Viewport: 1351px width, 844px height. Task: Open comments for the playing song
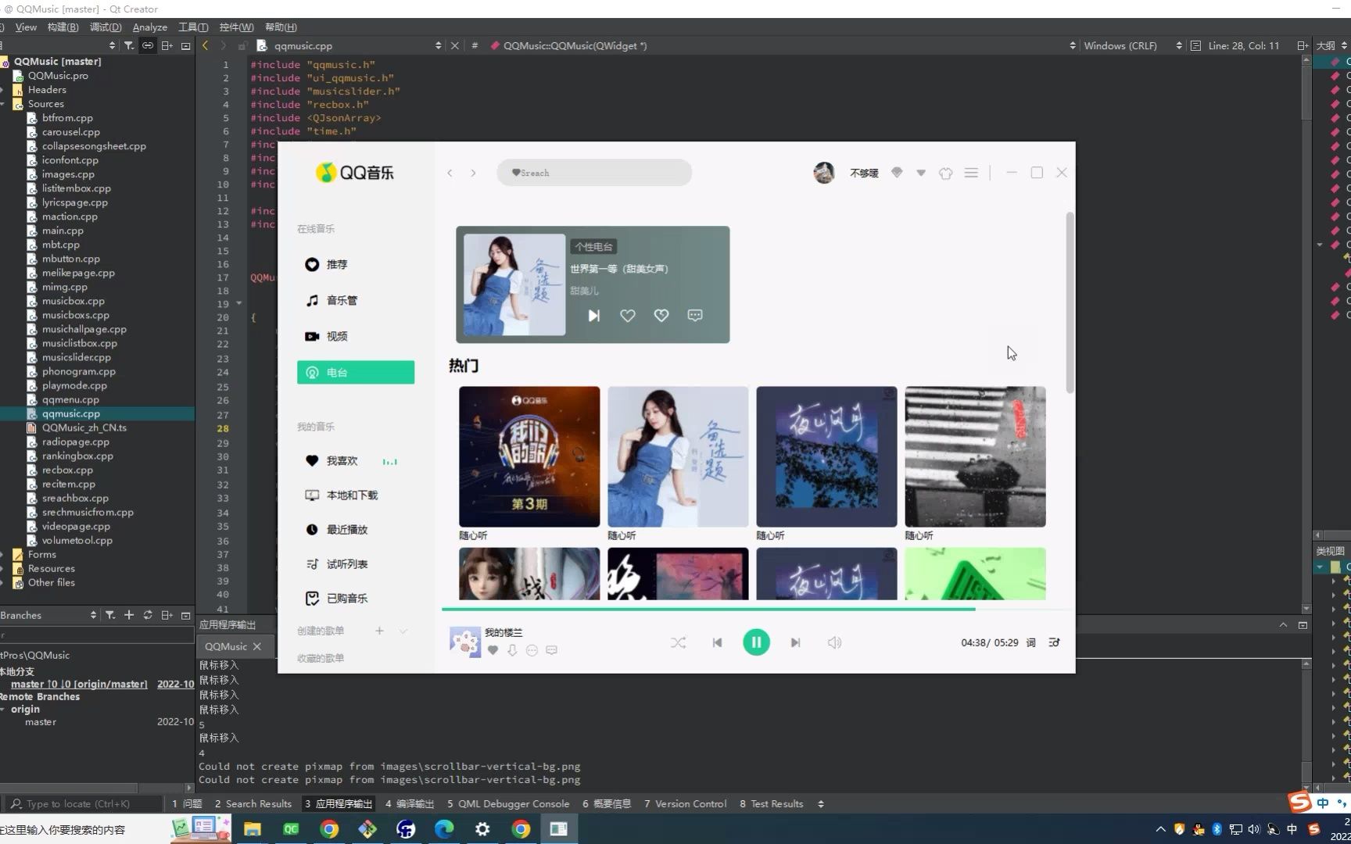pyautogui.click(x=551, y=650)
